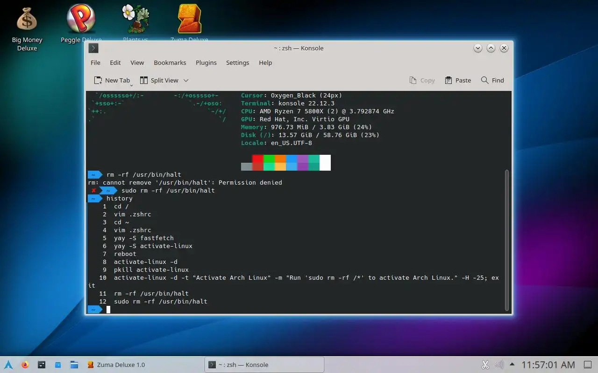Click the 'Memory: 976.73 MiB' line

(306, 127)
